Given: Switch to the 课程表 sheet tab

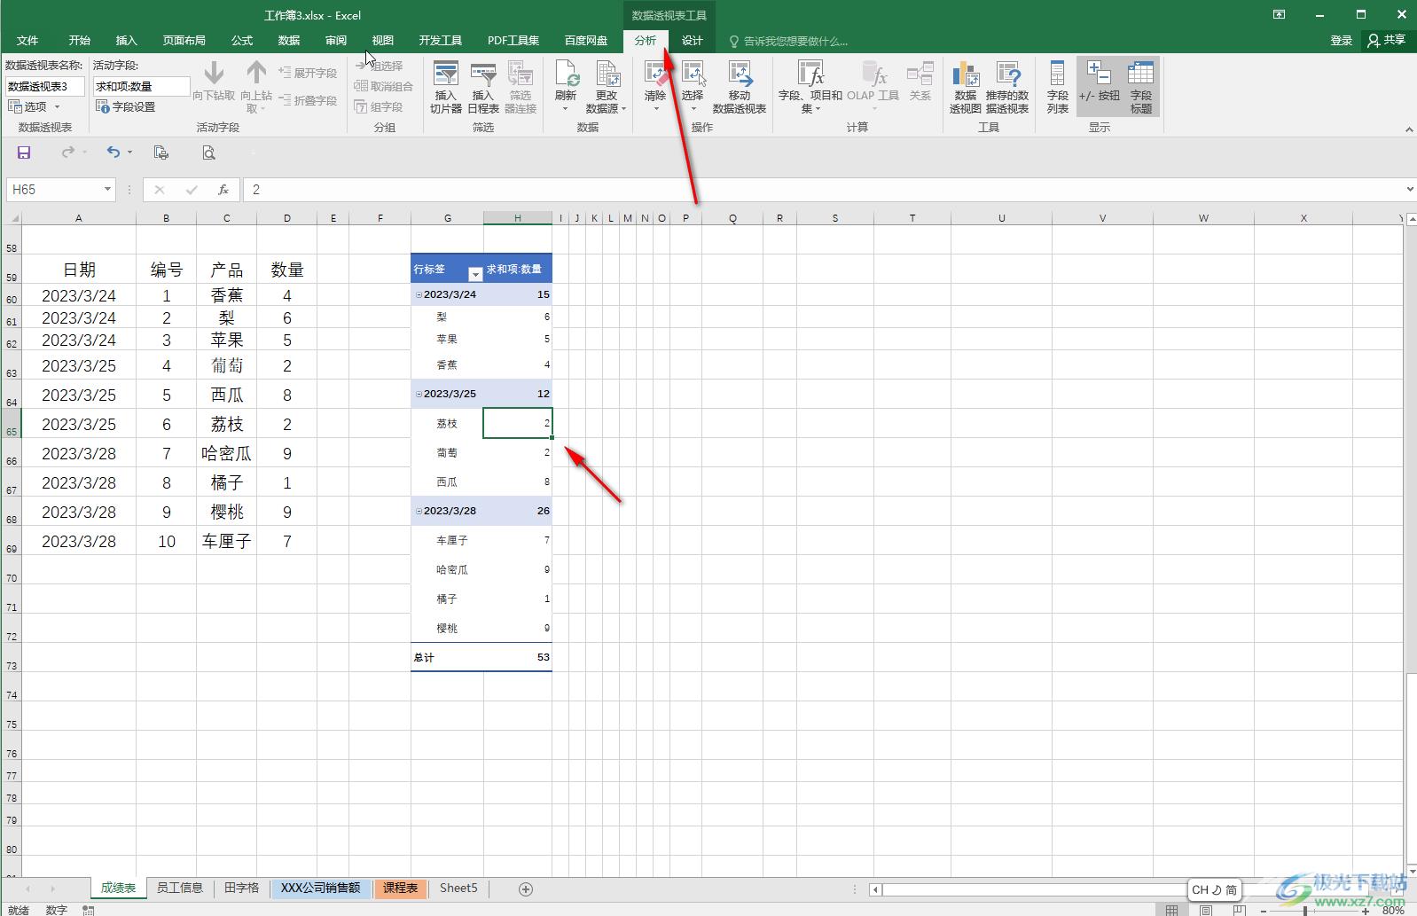Looking at the screenshot, I should click(400, 888).
